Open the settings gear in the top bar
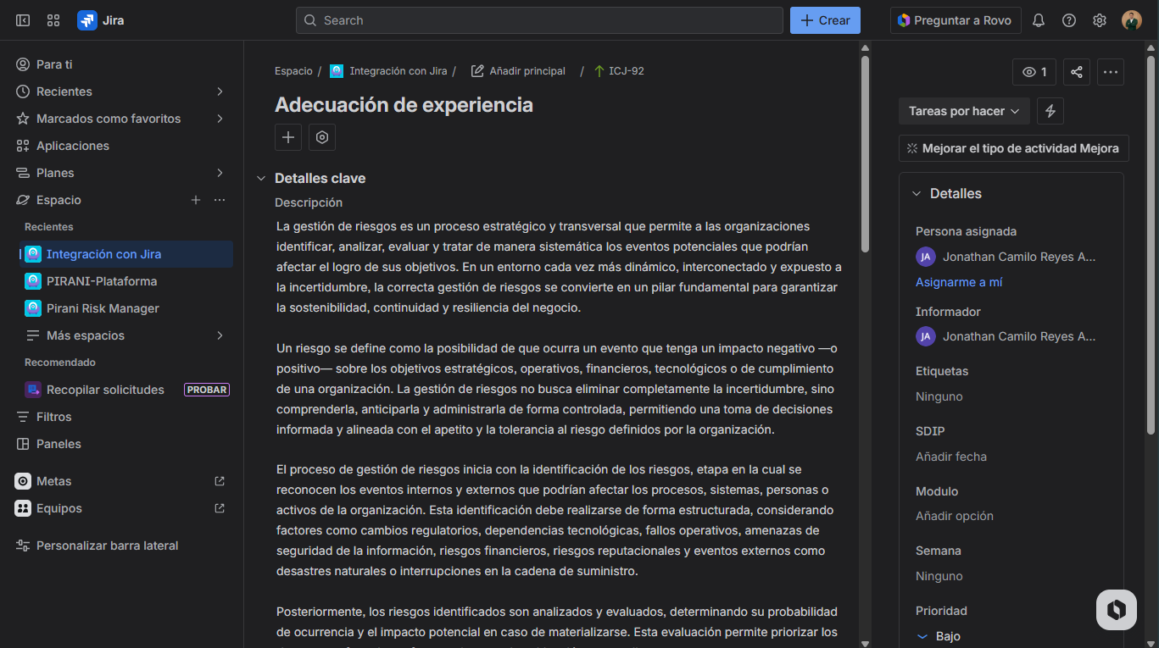The height and width of the screenshot is (648, 1159). coord(1100,20)
